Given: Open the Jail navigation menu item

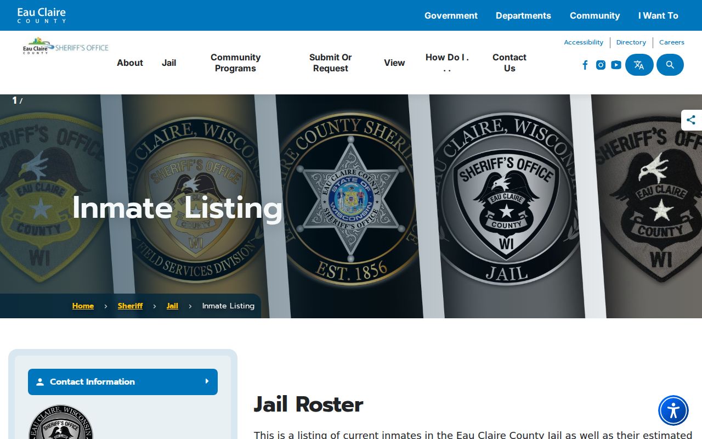Looking at the screenshot, I should tap(169, 63).
